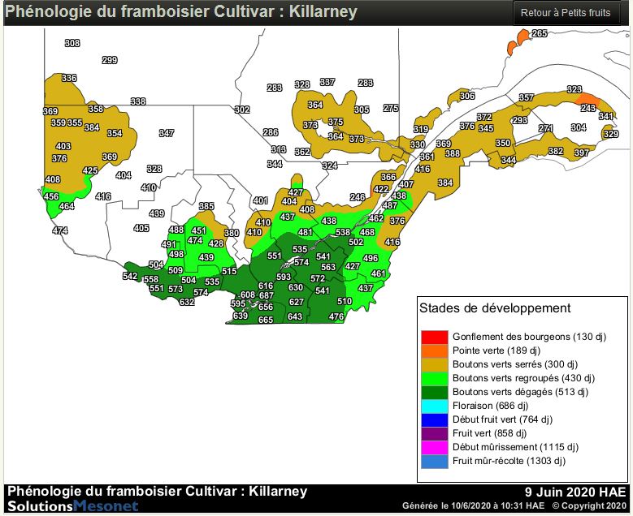The width and height of the screenshot is (633, 516).
Task: Click the blue Début fruit vert swatch
Action: (435, 419)
